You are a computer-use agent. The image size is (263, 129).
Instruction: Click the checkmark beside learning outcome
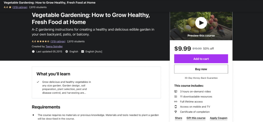pos(38,82)
